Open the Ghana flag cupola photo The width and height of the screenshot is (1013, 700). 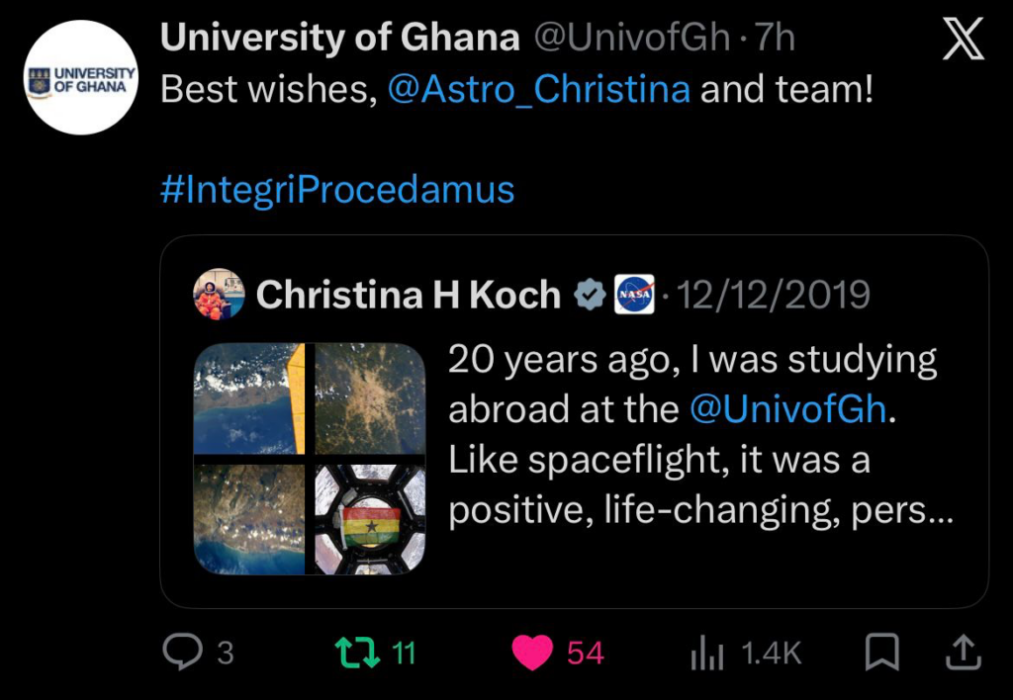tap(370, 519)
